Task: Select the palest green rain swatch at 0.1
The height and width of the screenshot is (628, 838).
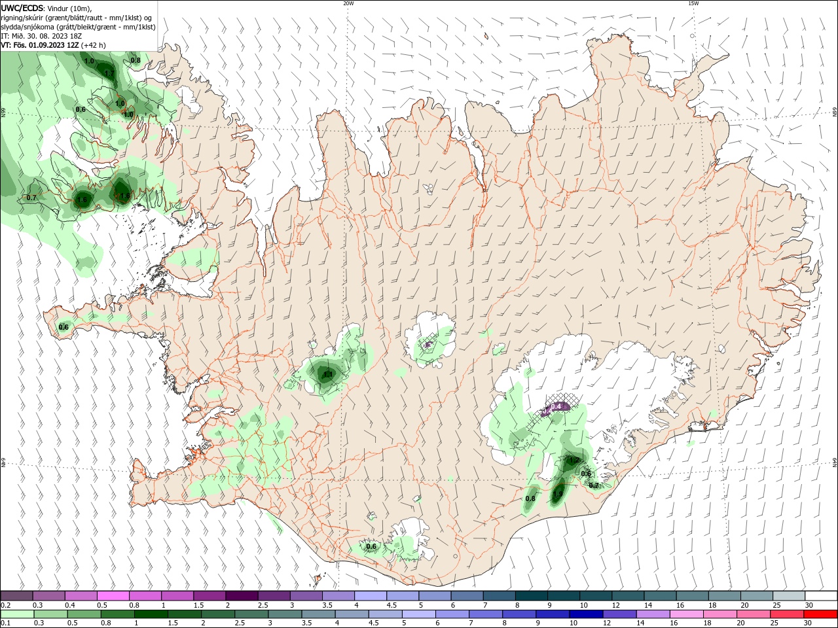Action: pos(18,614)
